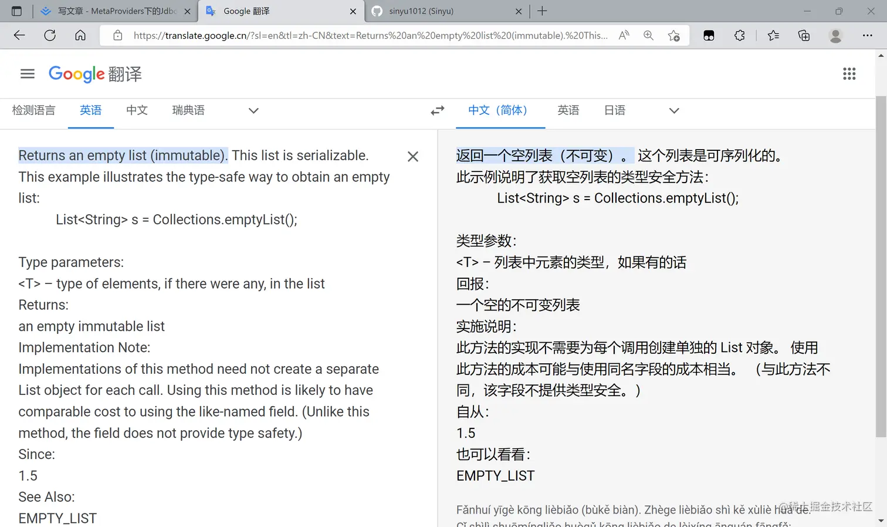This screenshot has width=887, height=527.
Task: Select 瑞典语 as source language
Action: (188, 110)
